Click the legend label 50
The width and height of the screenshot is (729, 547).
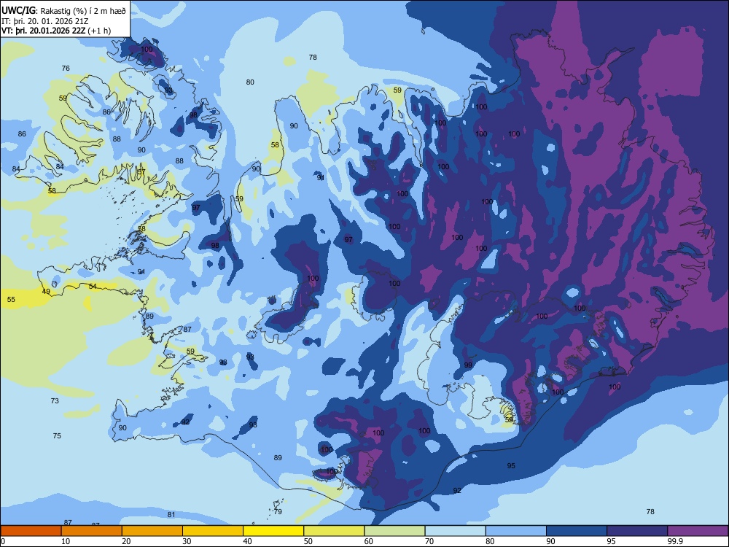pyautogui.click(x=308, y=541)
